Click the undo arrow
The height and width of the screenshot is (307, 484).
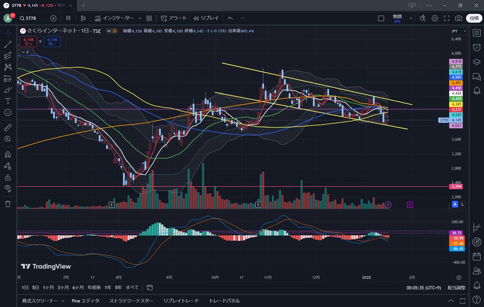coord(230,18)
